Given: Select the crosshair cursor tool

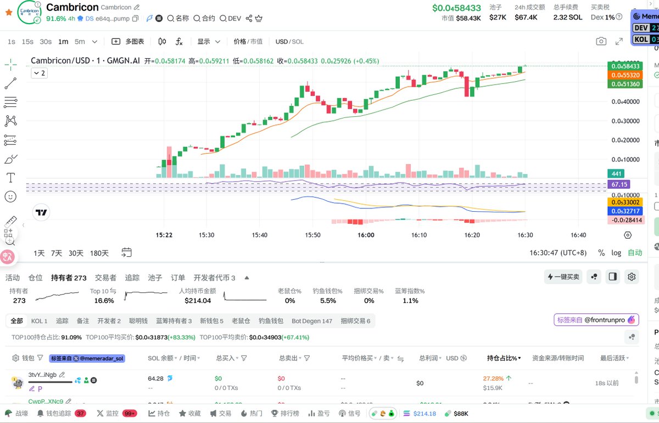Looking at the screenshot, I should click(x=10, y=65).
